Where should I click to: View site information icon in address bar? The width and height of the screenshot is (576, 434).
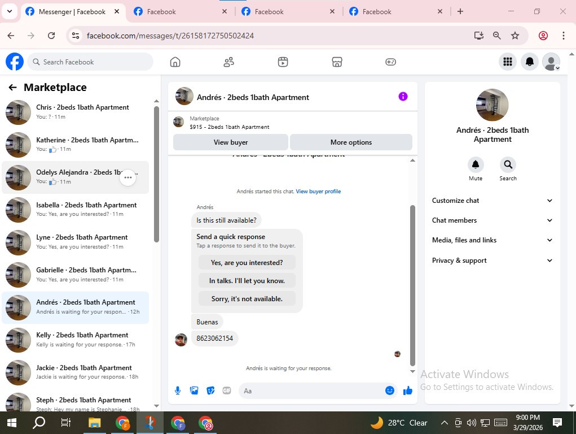[x=76, y=36]
